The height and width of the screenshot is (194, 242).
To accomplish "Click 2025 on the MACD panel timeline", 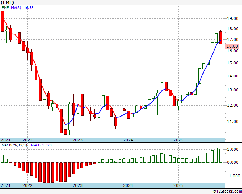I will [178, 185].
